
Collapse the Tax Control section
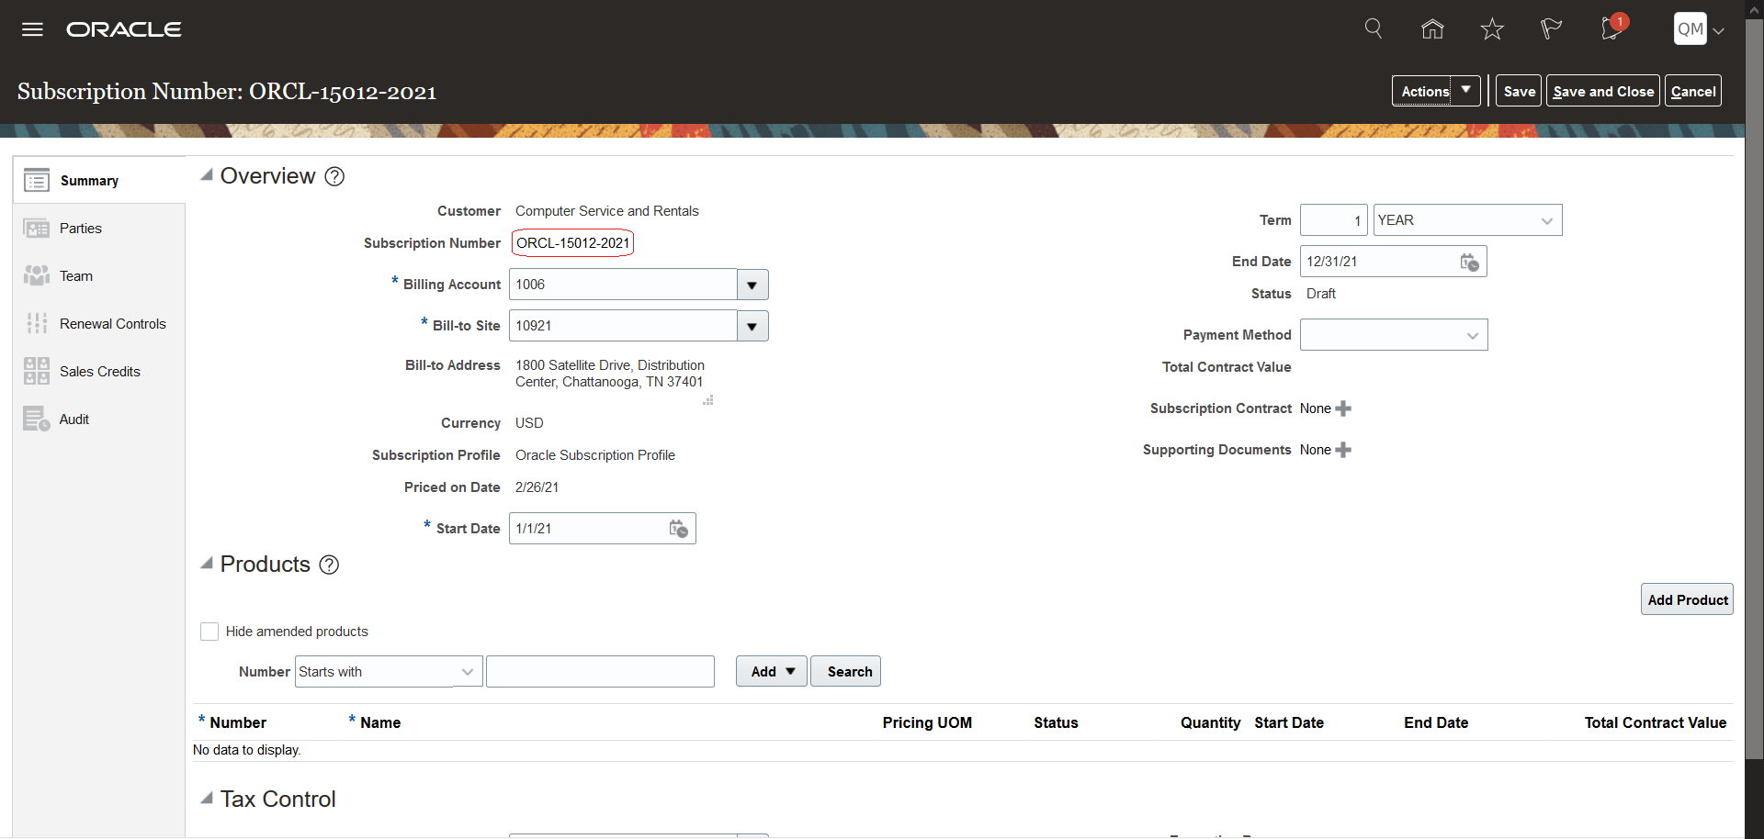click(x=207, y=798)
